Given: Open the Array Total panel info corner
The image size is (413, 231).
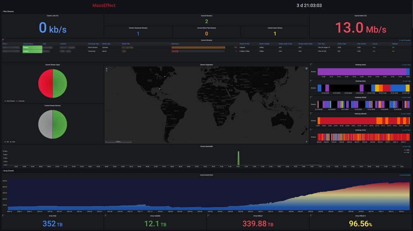Looking at the screenshot, I should 3,215.
